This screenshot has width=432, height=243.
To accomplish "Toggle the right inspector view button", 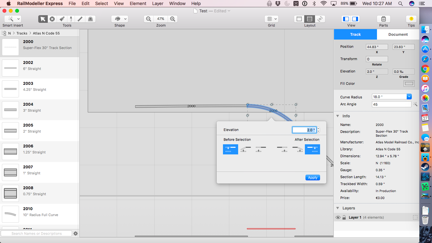I will tap(355, 19).
